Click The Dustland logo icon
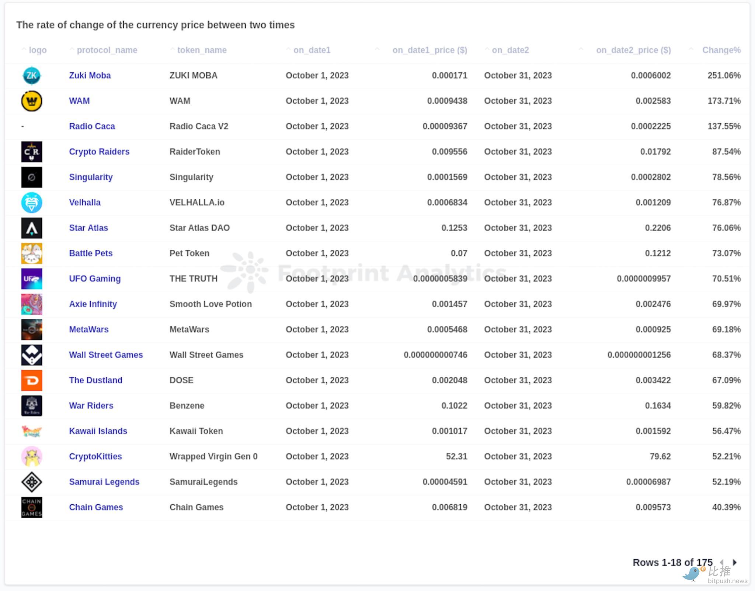755x591 pixels. pyautogui.click(x=32, y=380)
